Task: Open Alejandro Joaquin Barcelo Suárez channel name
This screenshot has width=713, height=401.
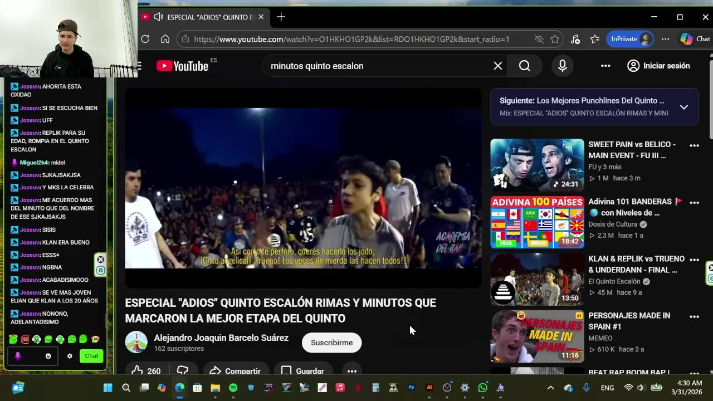Action: [x=221, y=338]
